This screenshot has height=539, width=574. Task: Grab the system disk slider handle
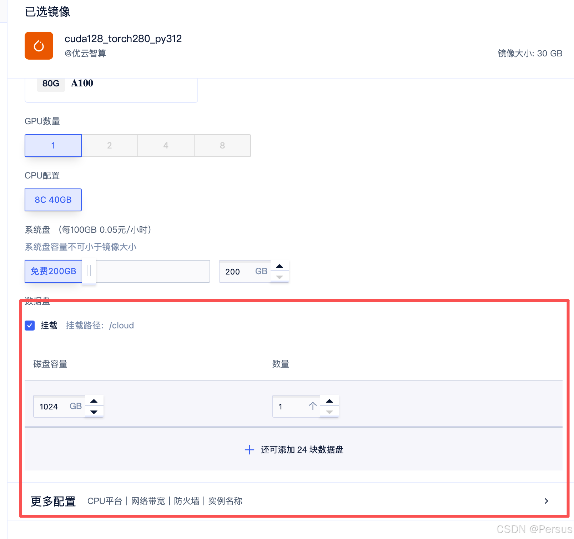point(89,271)
